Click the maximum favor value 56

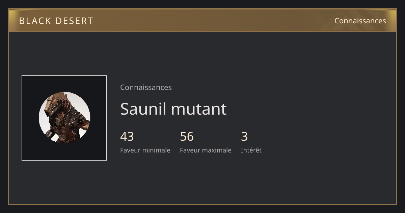[x=187, y=137]
